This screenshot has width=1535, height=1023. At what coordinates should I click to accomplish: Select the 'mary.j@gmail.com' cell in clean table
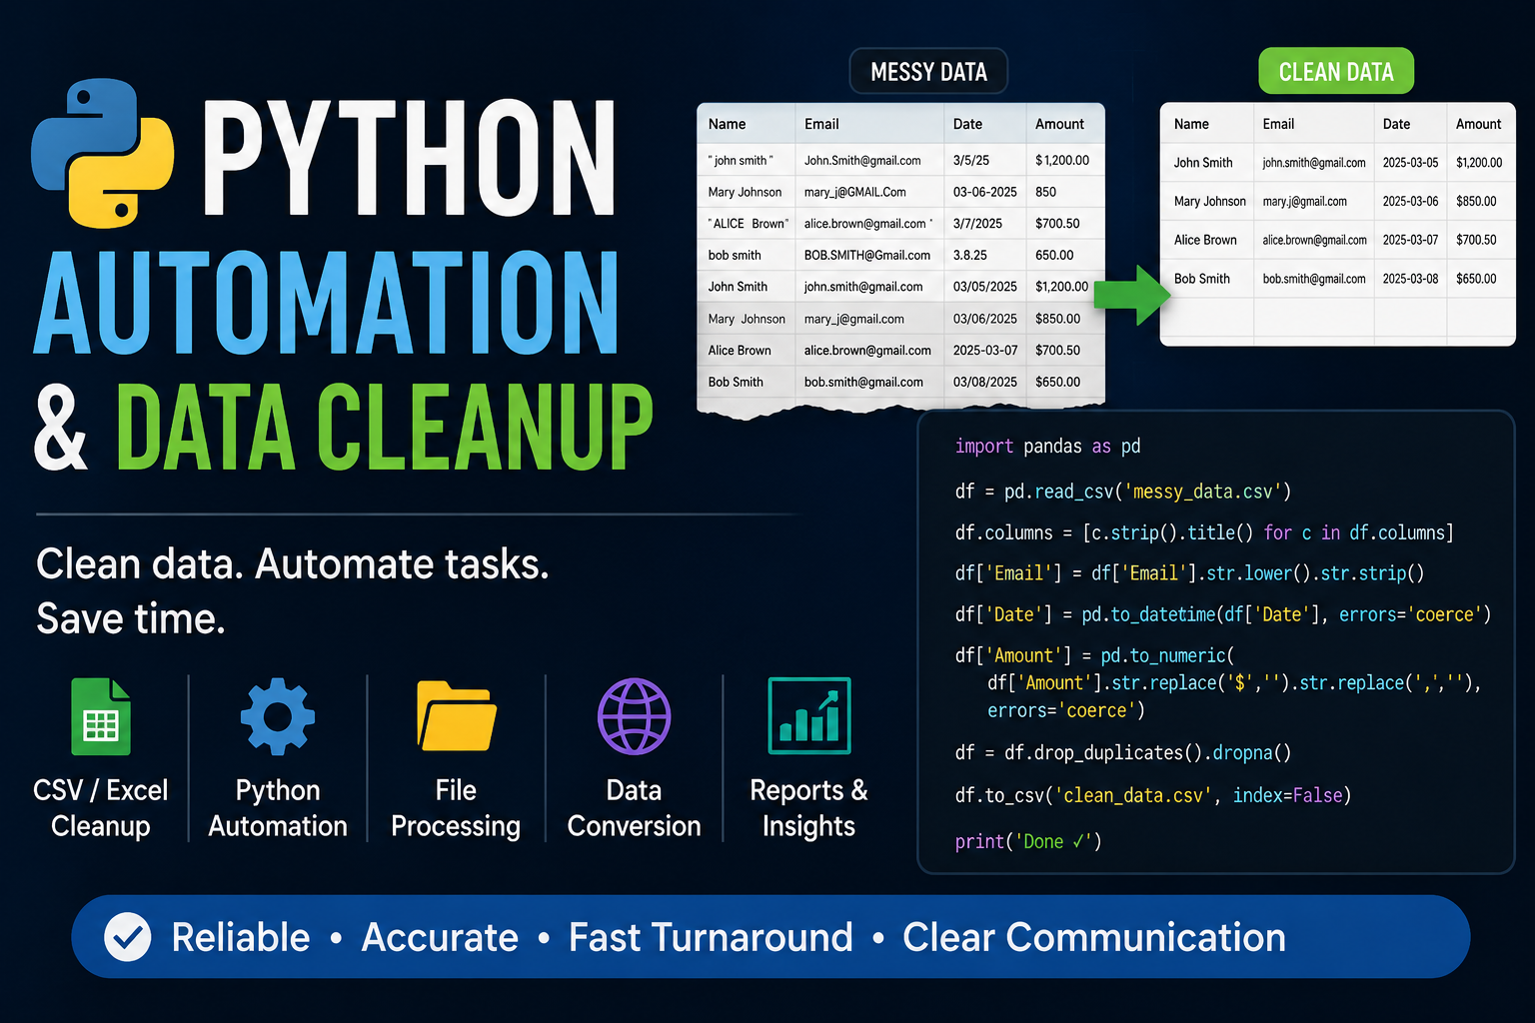(1304, 201)
